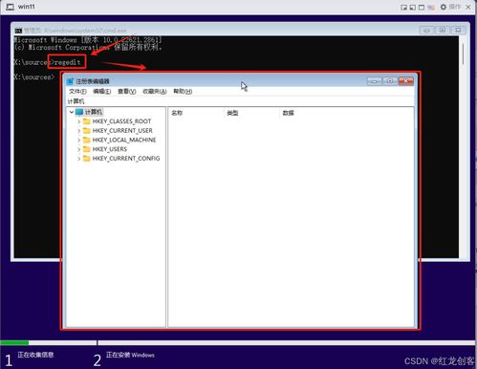Expand the HKEY_USERS tree node
Screen dimensions: 477x369
point(78,149)
